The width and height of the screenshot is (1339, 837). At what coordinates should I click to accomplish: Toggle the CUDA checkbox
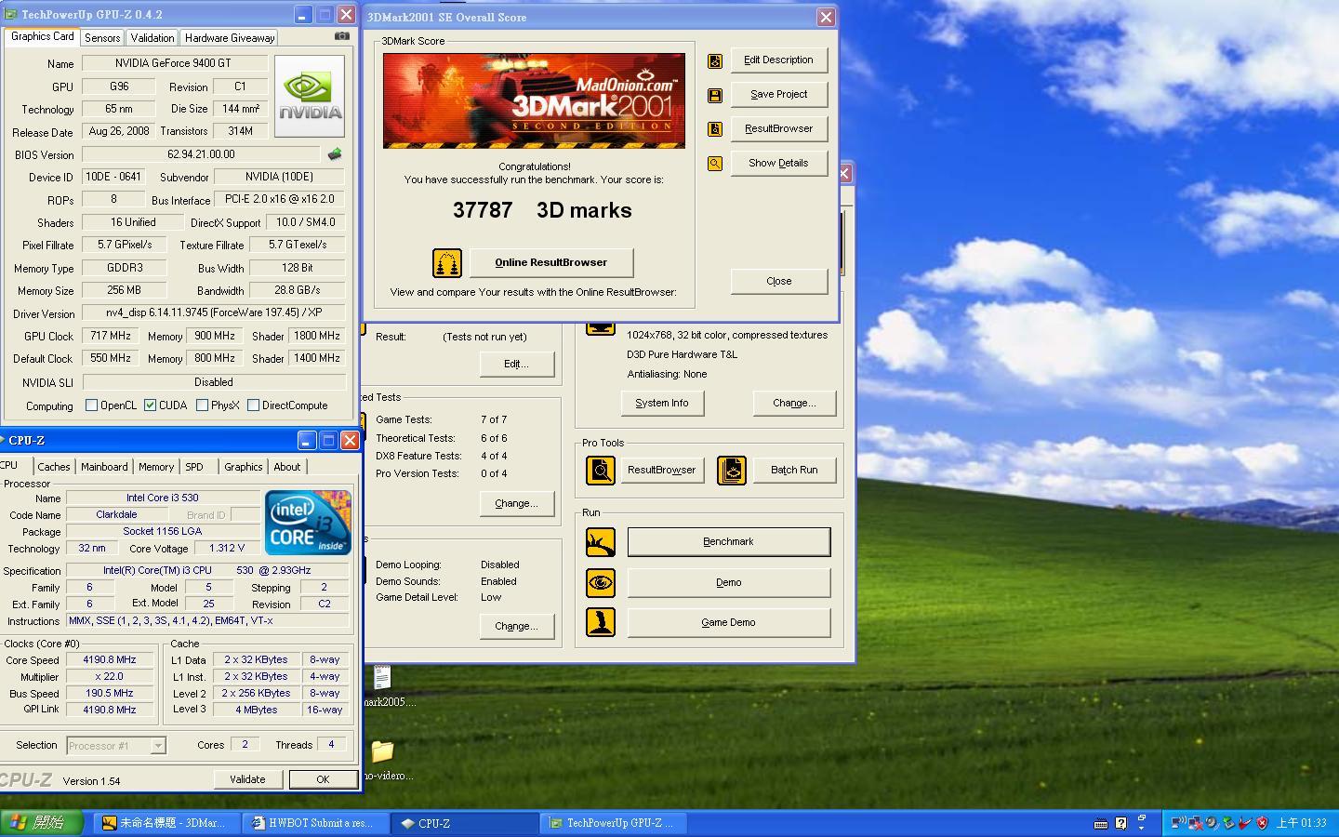coord(150,405)
